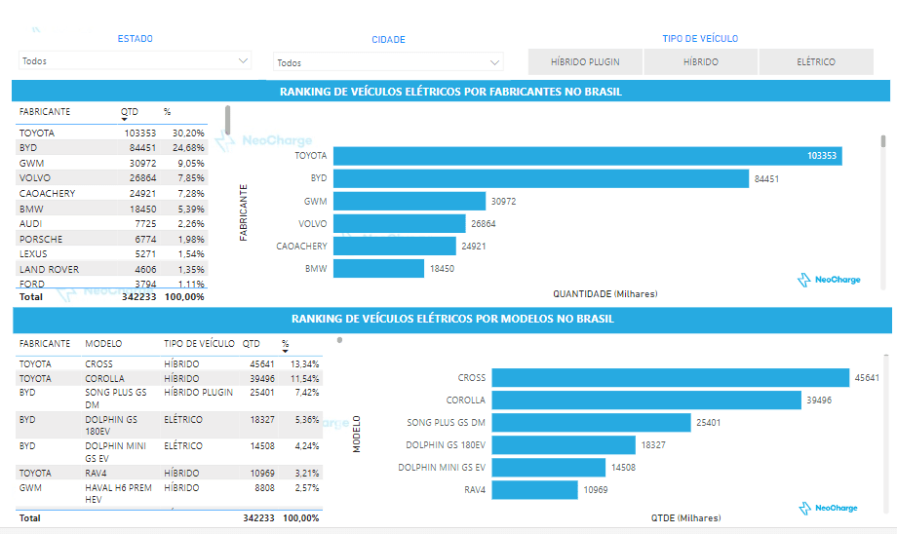Click the MODELO column header
The width and height of the screenshot is (897, 534).
tap(103, 344)
